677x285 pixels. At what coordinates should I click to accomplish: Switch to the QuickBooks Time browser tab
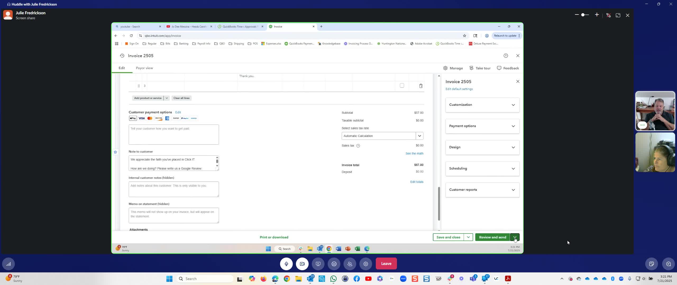pos(240,26)
